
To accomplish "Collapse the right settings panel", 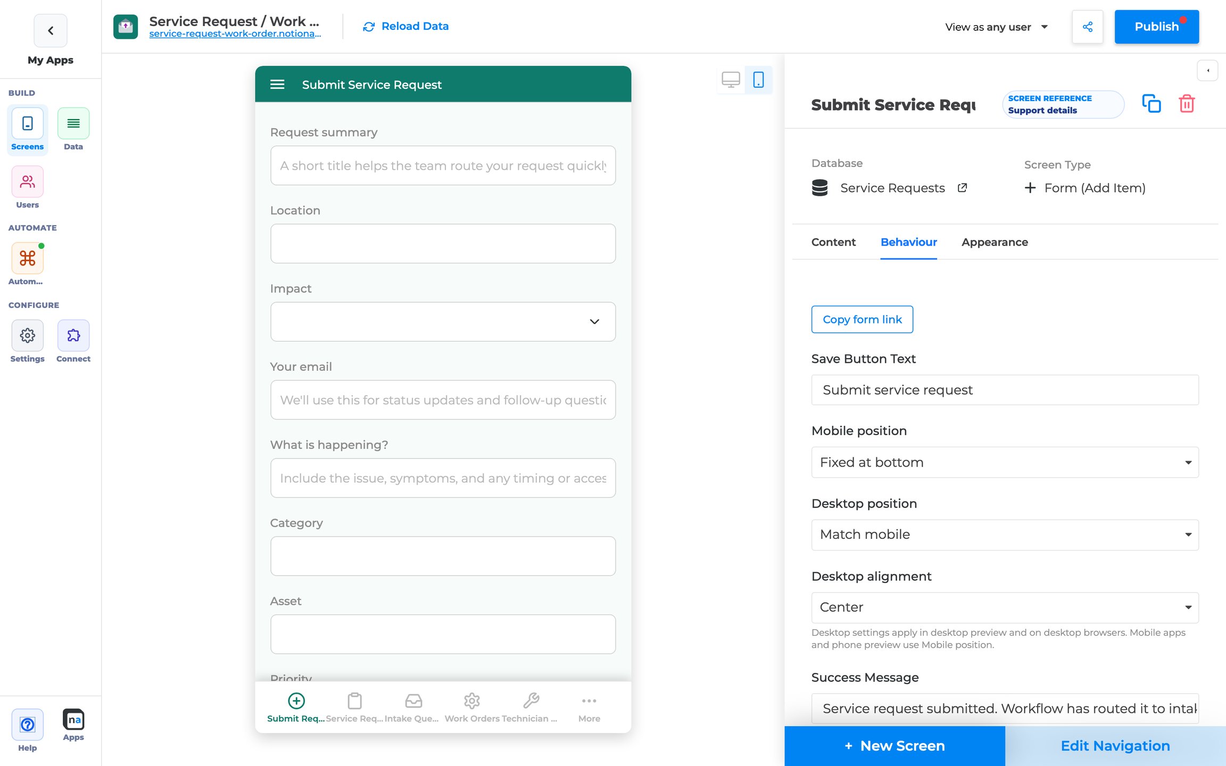I will pyautogui.click(x=1208, y=71).
